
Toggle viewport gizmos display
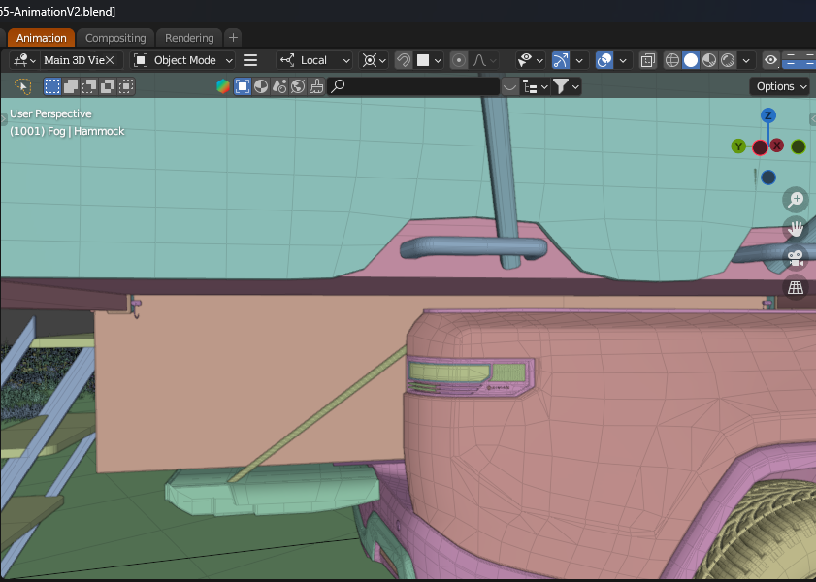click(561, 60)
